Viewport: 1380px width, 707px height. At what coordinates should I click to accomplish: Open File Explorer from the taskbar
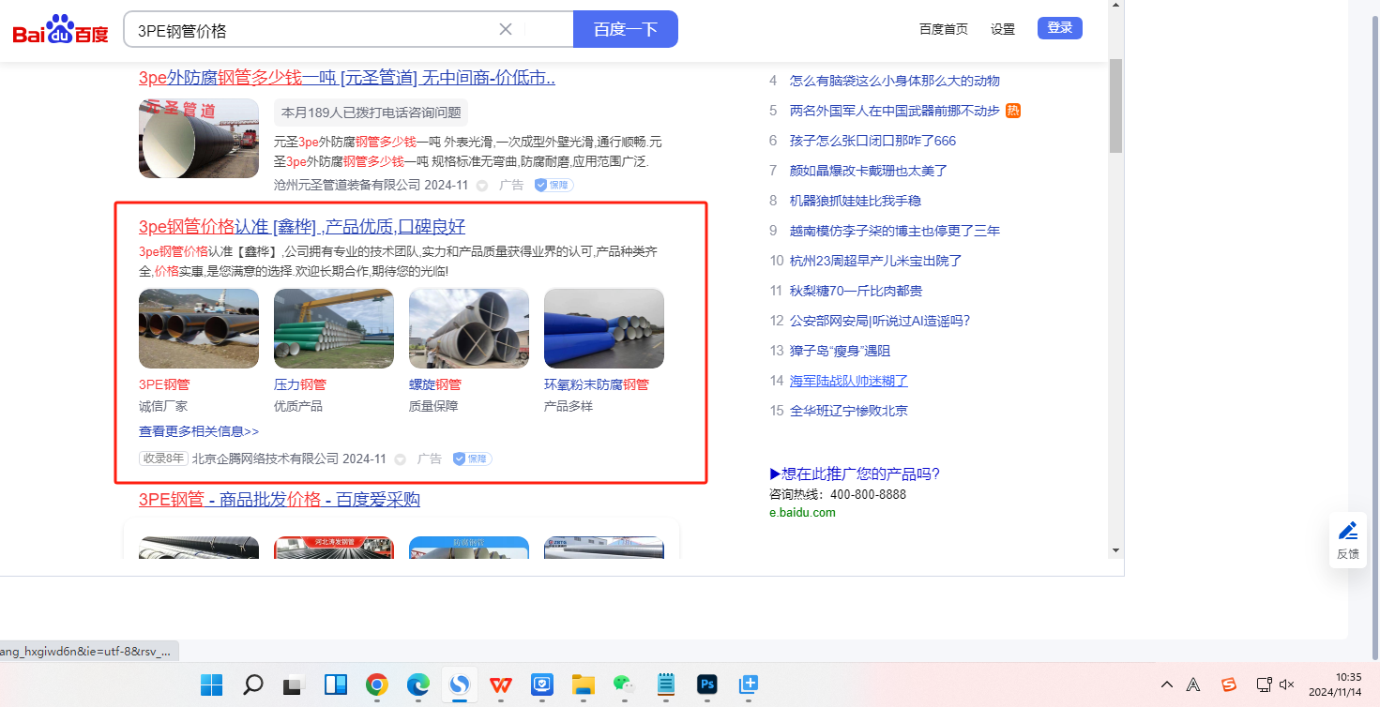click(x=584, y=684)
